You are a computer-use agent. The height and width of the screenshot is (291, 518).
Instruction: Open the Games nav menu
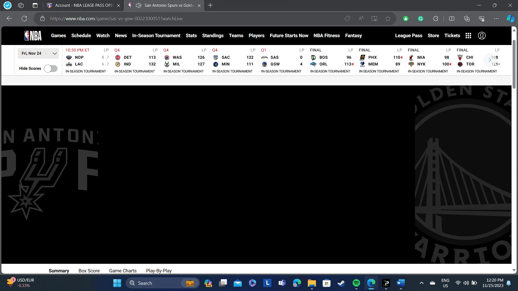coord(58,36)
